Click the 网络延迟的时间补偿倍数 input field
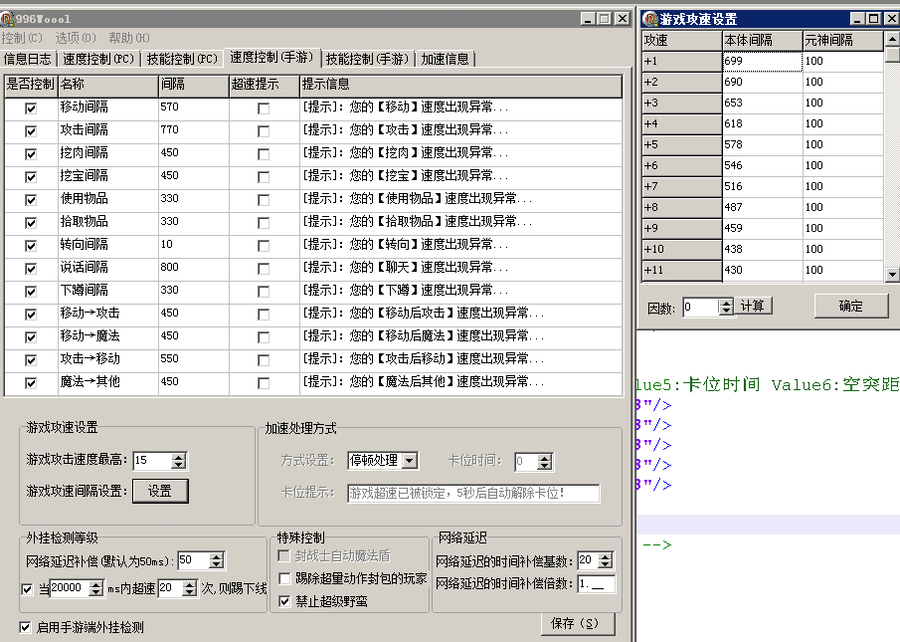The width and height of the screenshot is (900, 642). (597, 584)
